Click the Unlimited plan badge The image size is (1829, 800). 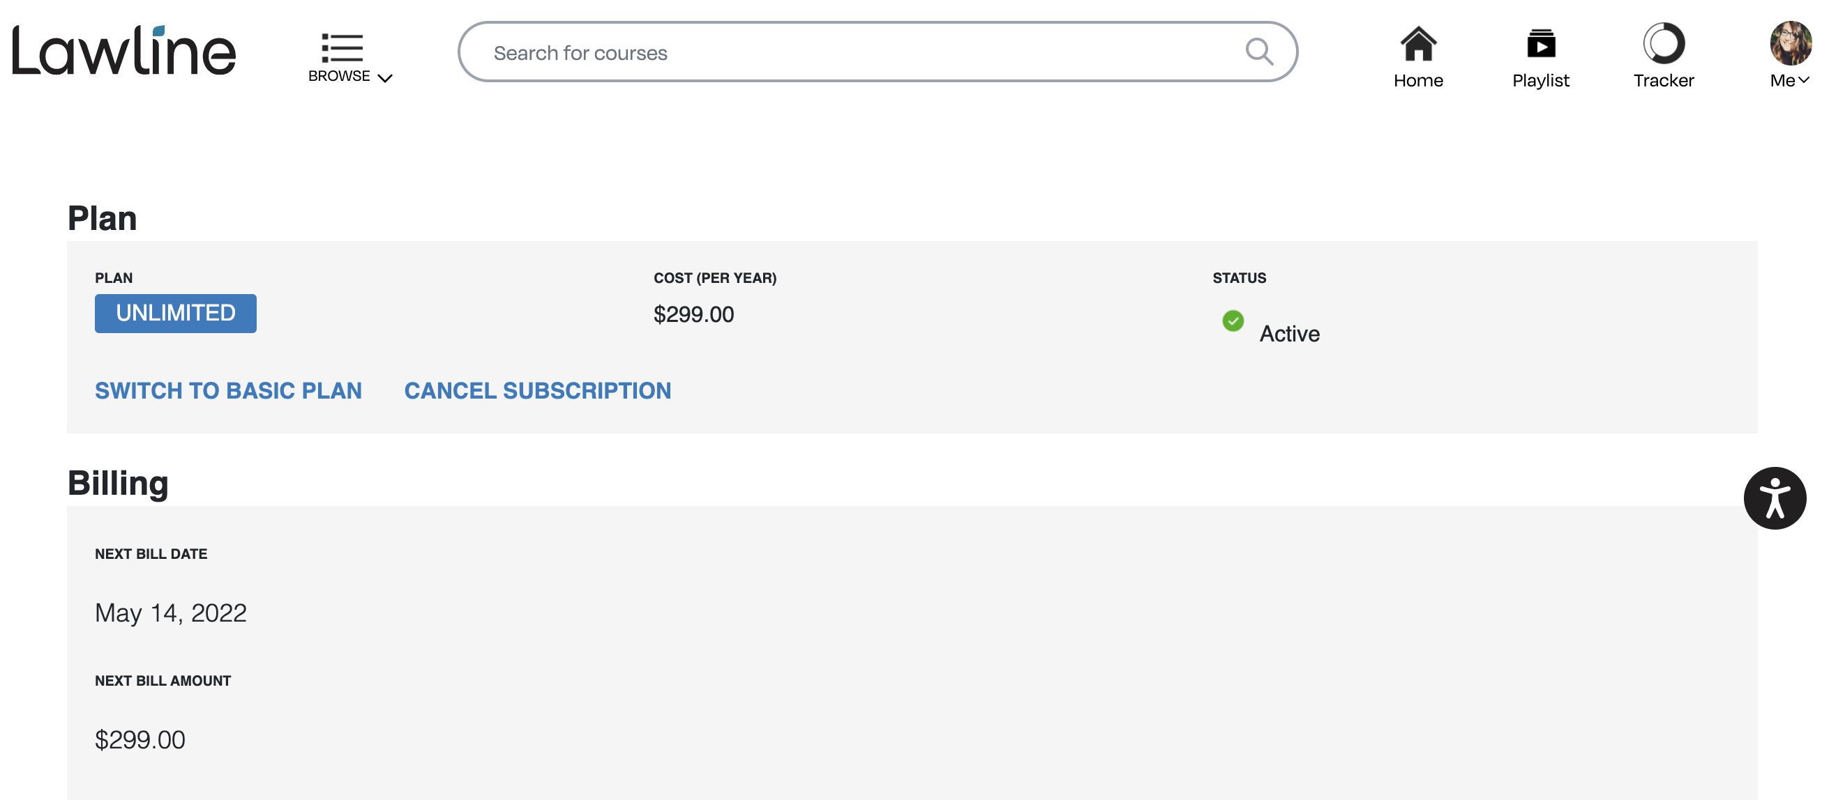tap(175, 313)
